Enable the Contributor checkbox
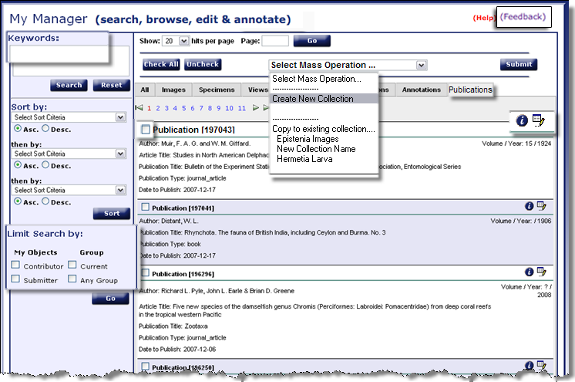Viewport: 575px width, 382px height. 16,265
